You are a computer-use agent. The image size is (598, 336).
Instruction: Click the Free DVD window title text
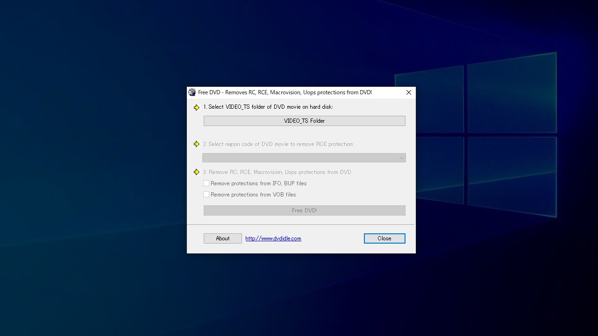285,92
